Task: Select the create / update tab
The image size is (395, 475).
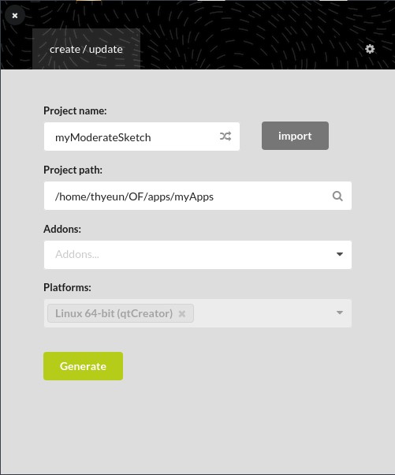Action: 86,49
